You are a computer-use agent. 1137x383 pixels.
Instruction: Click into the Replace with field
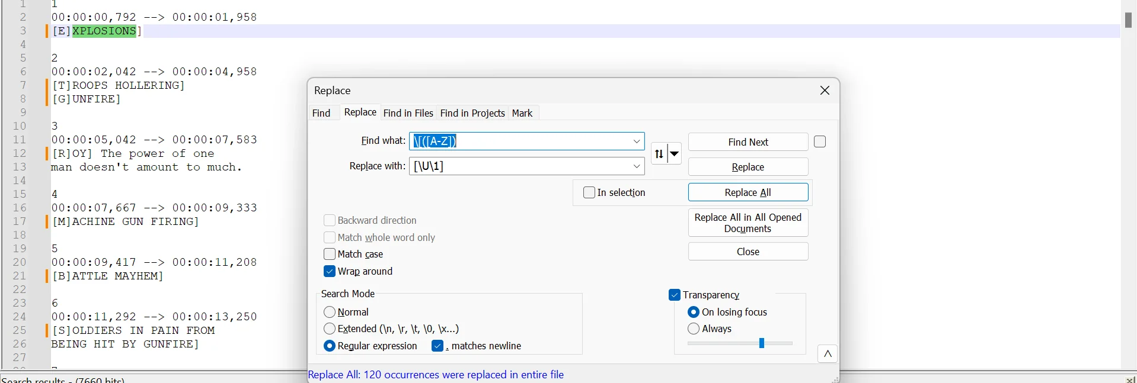click(x=522, y=166)
